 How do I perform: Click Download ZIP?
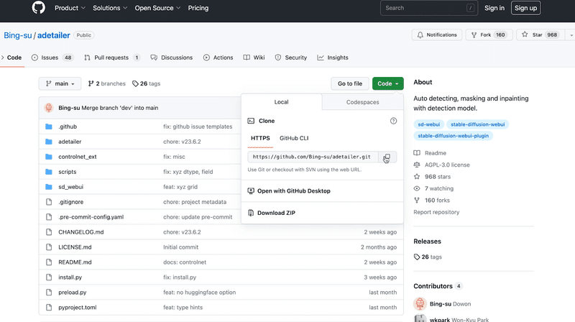pyautogui.click(x=276, y=213)
